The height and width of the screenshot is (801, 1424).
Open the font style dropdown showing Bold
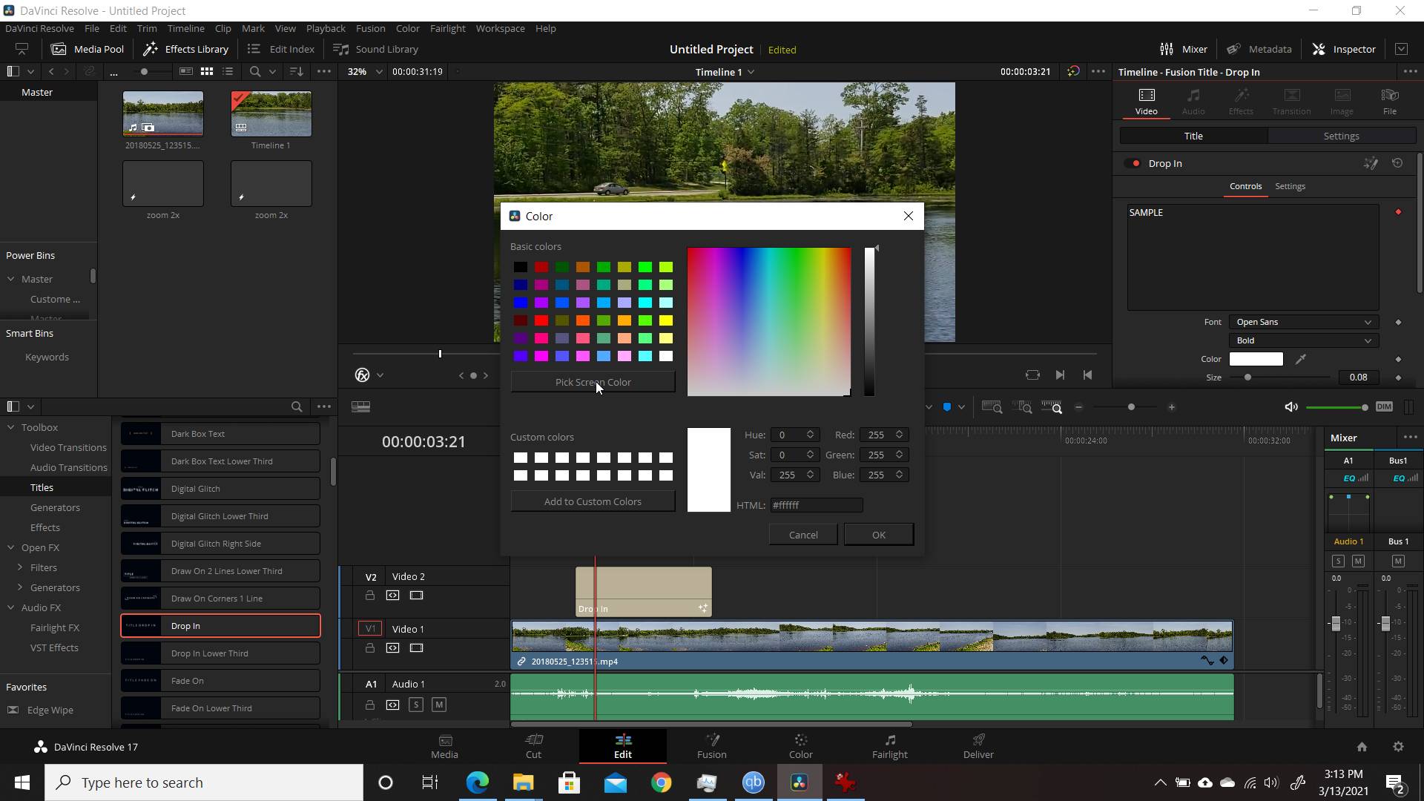coord(1303,340)
